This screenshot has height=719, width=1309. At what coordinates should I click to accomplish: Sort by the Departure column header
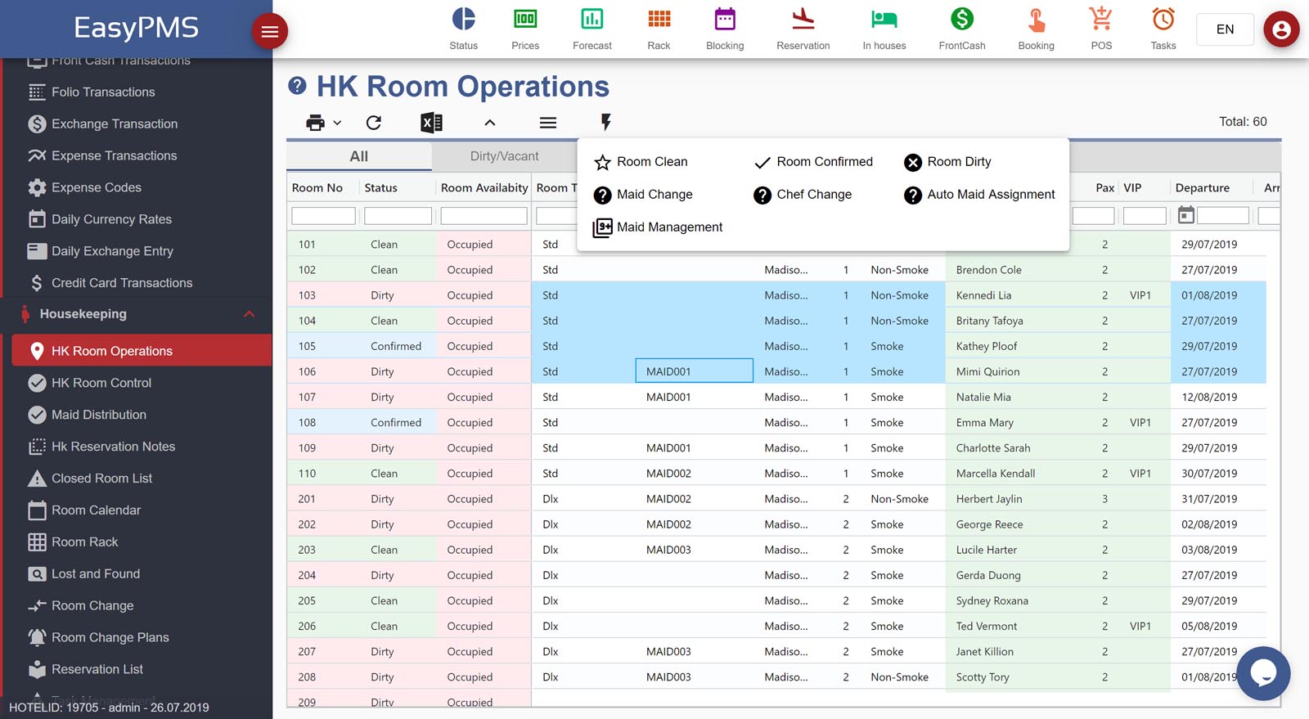point(1202,188)
